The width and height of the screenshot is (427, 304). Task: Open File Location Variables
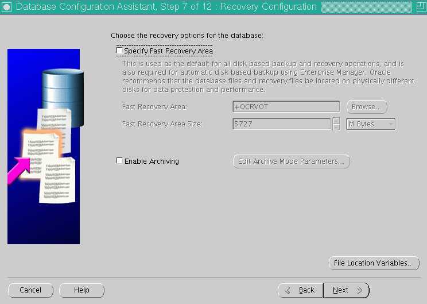[374, 263]
